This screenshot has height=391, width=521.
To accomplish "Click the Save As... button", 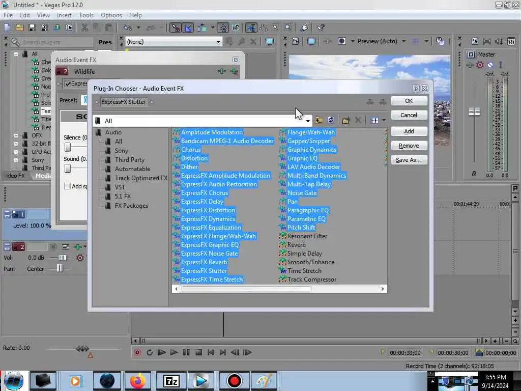I will pyautogui.click(x=409, y=160).
